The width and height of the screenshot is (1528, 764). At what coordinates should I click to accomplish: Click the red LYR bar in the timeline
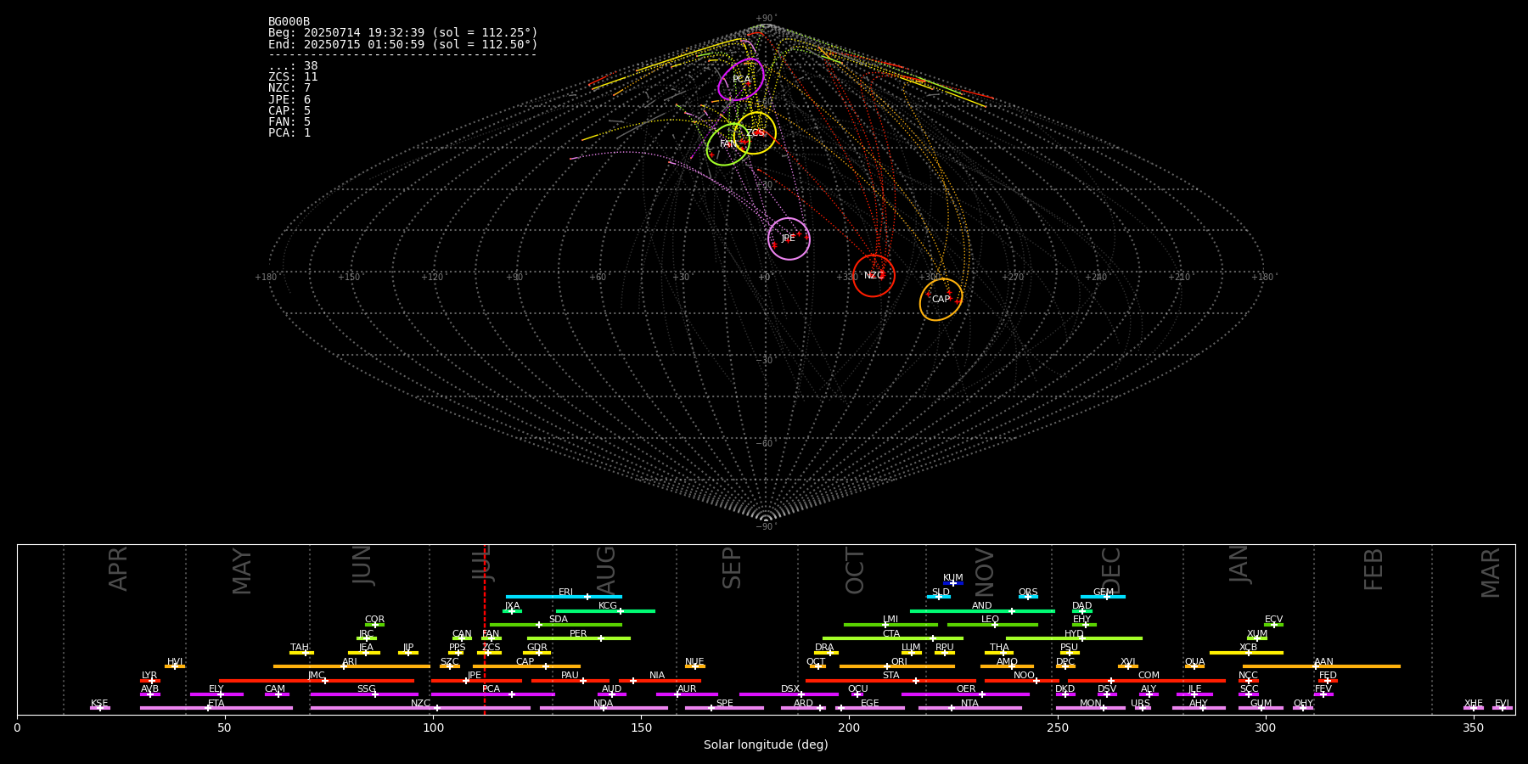click(x=150, y=681)
